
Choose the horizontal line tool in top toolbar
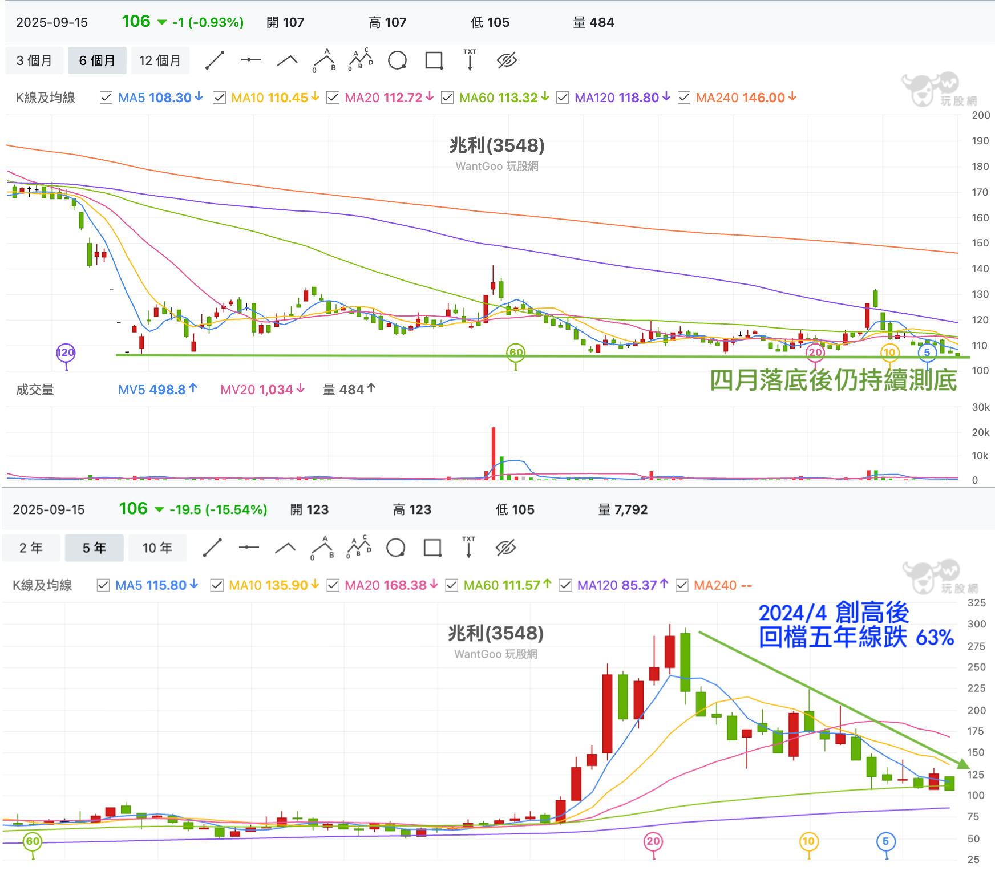(x=251, y=60)
